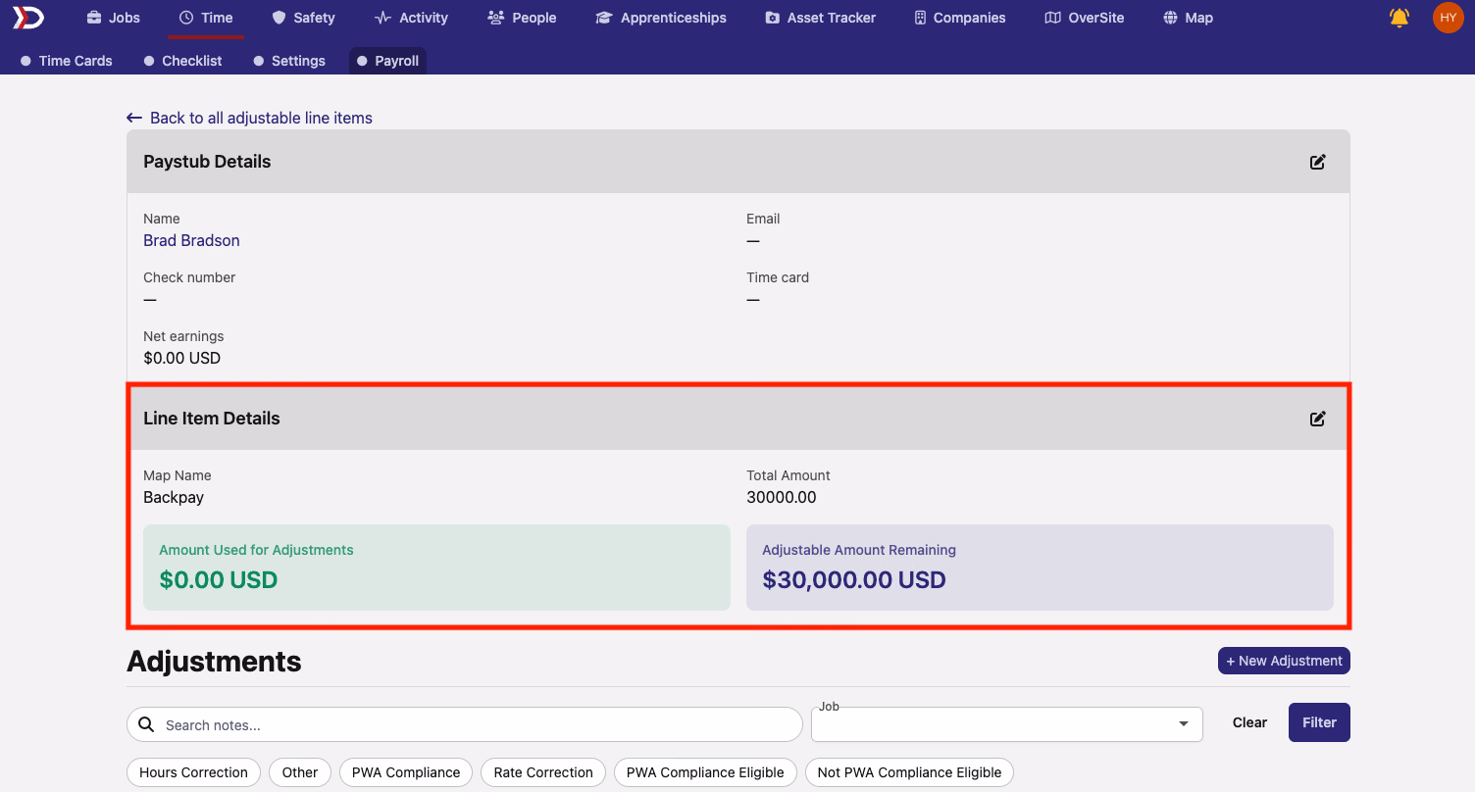Click the Map Name value Backpay
This screenshot has width=1475, height=792.
coord(174,497)
